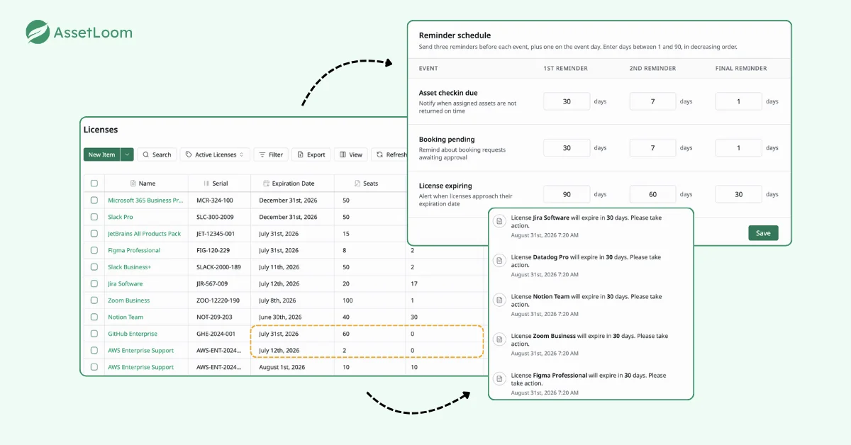Image resolution: width=851 pixels, height=445 pixels.
Task: Refresh the licenses table
Action: [x=391, y=154]
